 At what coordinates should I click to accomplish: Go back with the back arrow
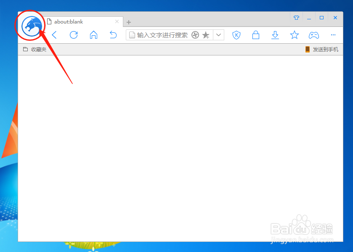click(x=54, y=35)
